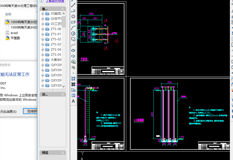The image size is (233, 160).
Task: Select the 平面图 file name
Action: pos(15,38)
